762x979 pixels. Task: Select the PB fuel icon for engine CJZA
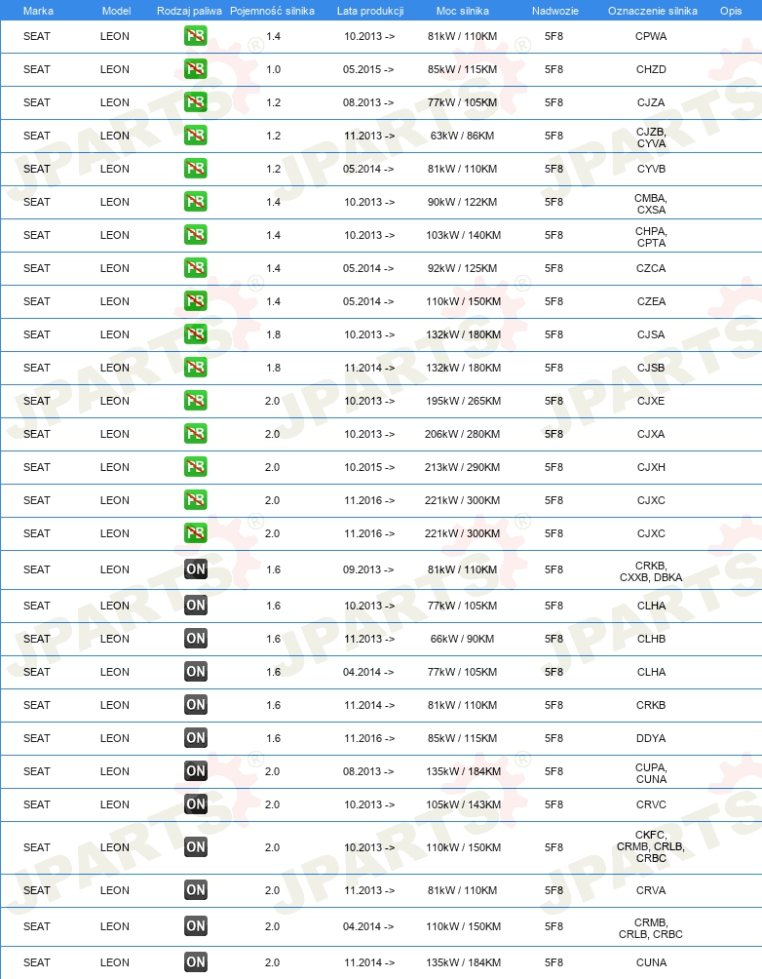pyautogui.click(x=195, y=102)
